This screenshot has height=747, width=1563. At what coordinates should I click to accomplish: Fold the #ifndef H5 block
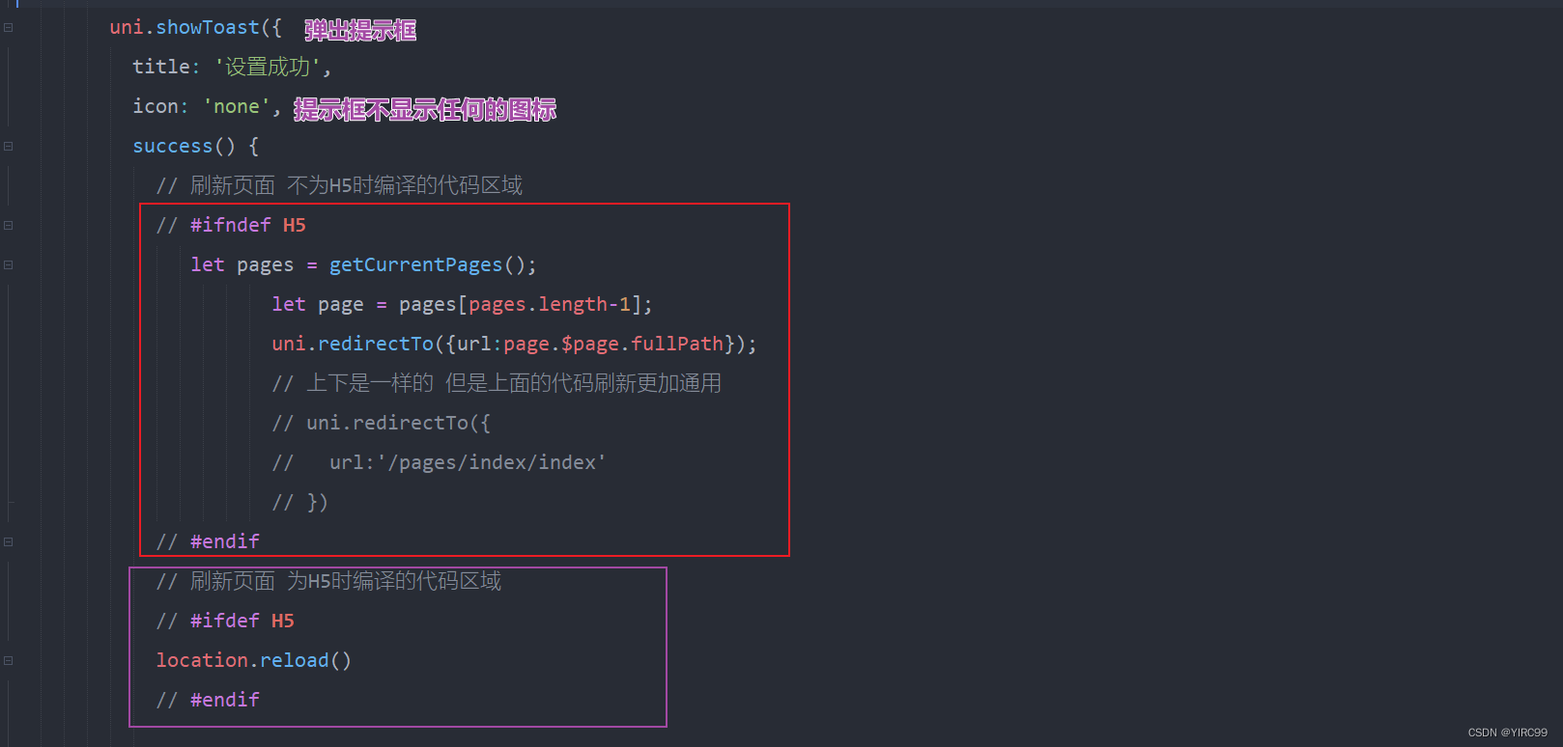[8, 225]
